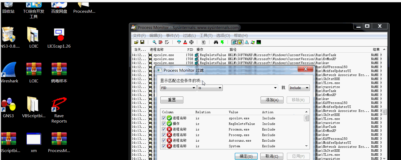Screen dimensions: 401x160
Task: Click the Process Tree document icon
Action: tap(204, 42)
